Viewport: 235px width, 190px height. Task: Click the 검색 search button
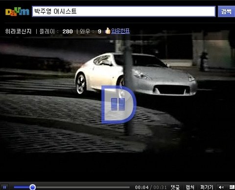coord(226,11)
